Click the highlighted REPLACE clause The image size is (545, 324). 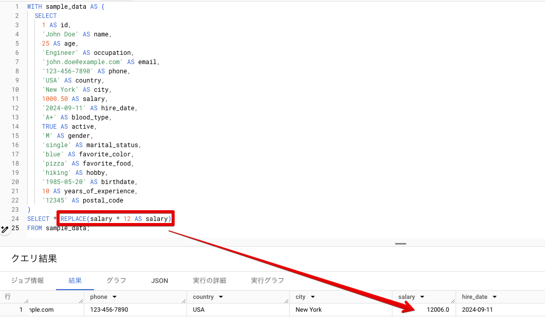114,218
